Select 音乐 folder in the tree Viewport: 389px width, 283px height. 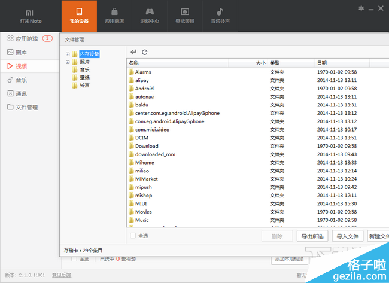[x=84, y=69]
